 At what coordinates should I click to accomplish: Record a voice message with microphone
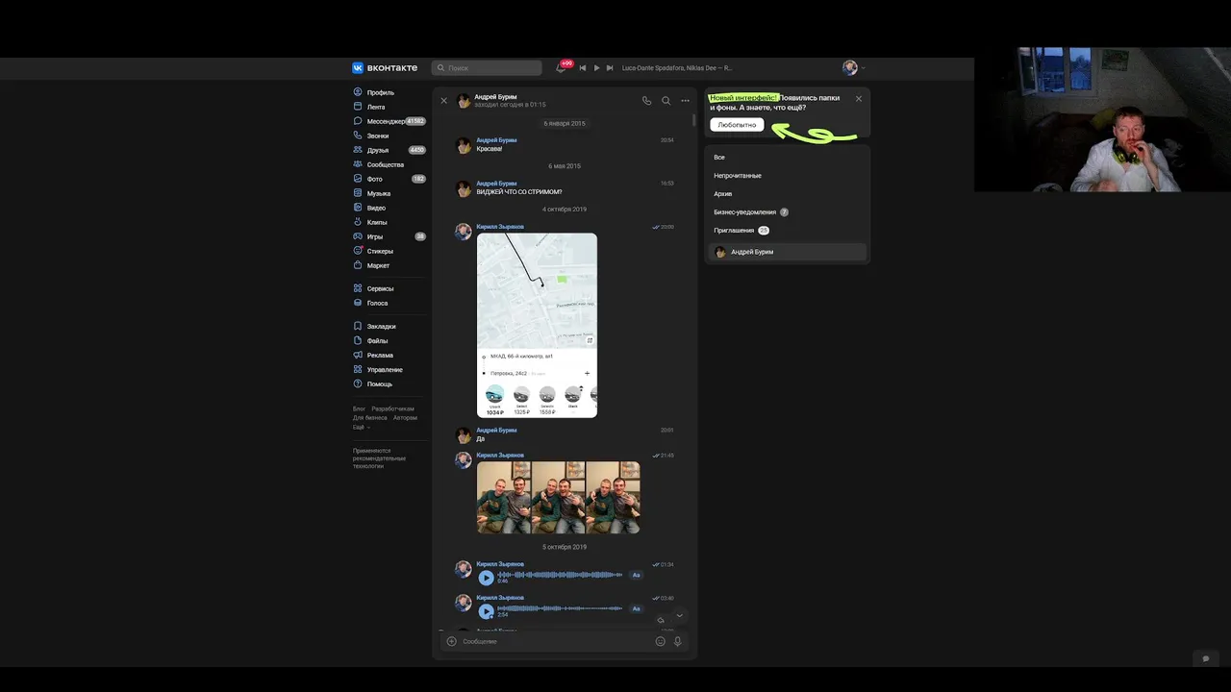(x=678, y=641)
